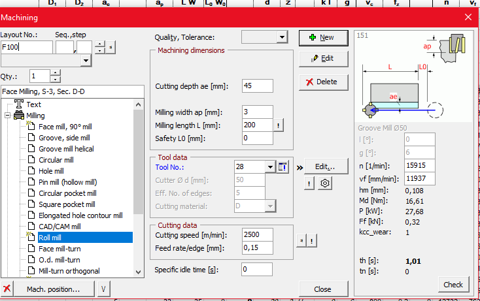480x301 pixels.
Task: Close the Machining dialog via Close button
Action: 323,289
